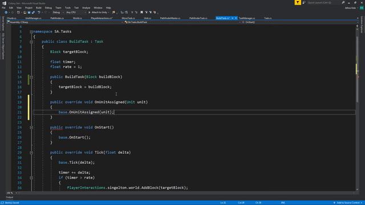The image size is (365, 205).
Task: Click the feedback icon beside Quick Launch
Action: click(x=304, y=2)
